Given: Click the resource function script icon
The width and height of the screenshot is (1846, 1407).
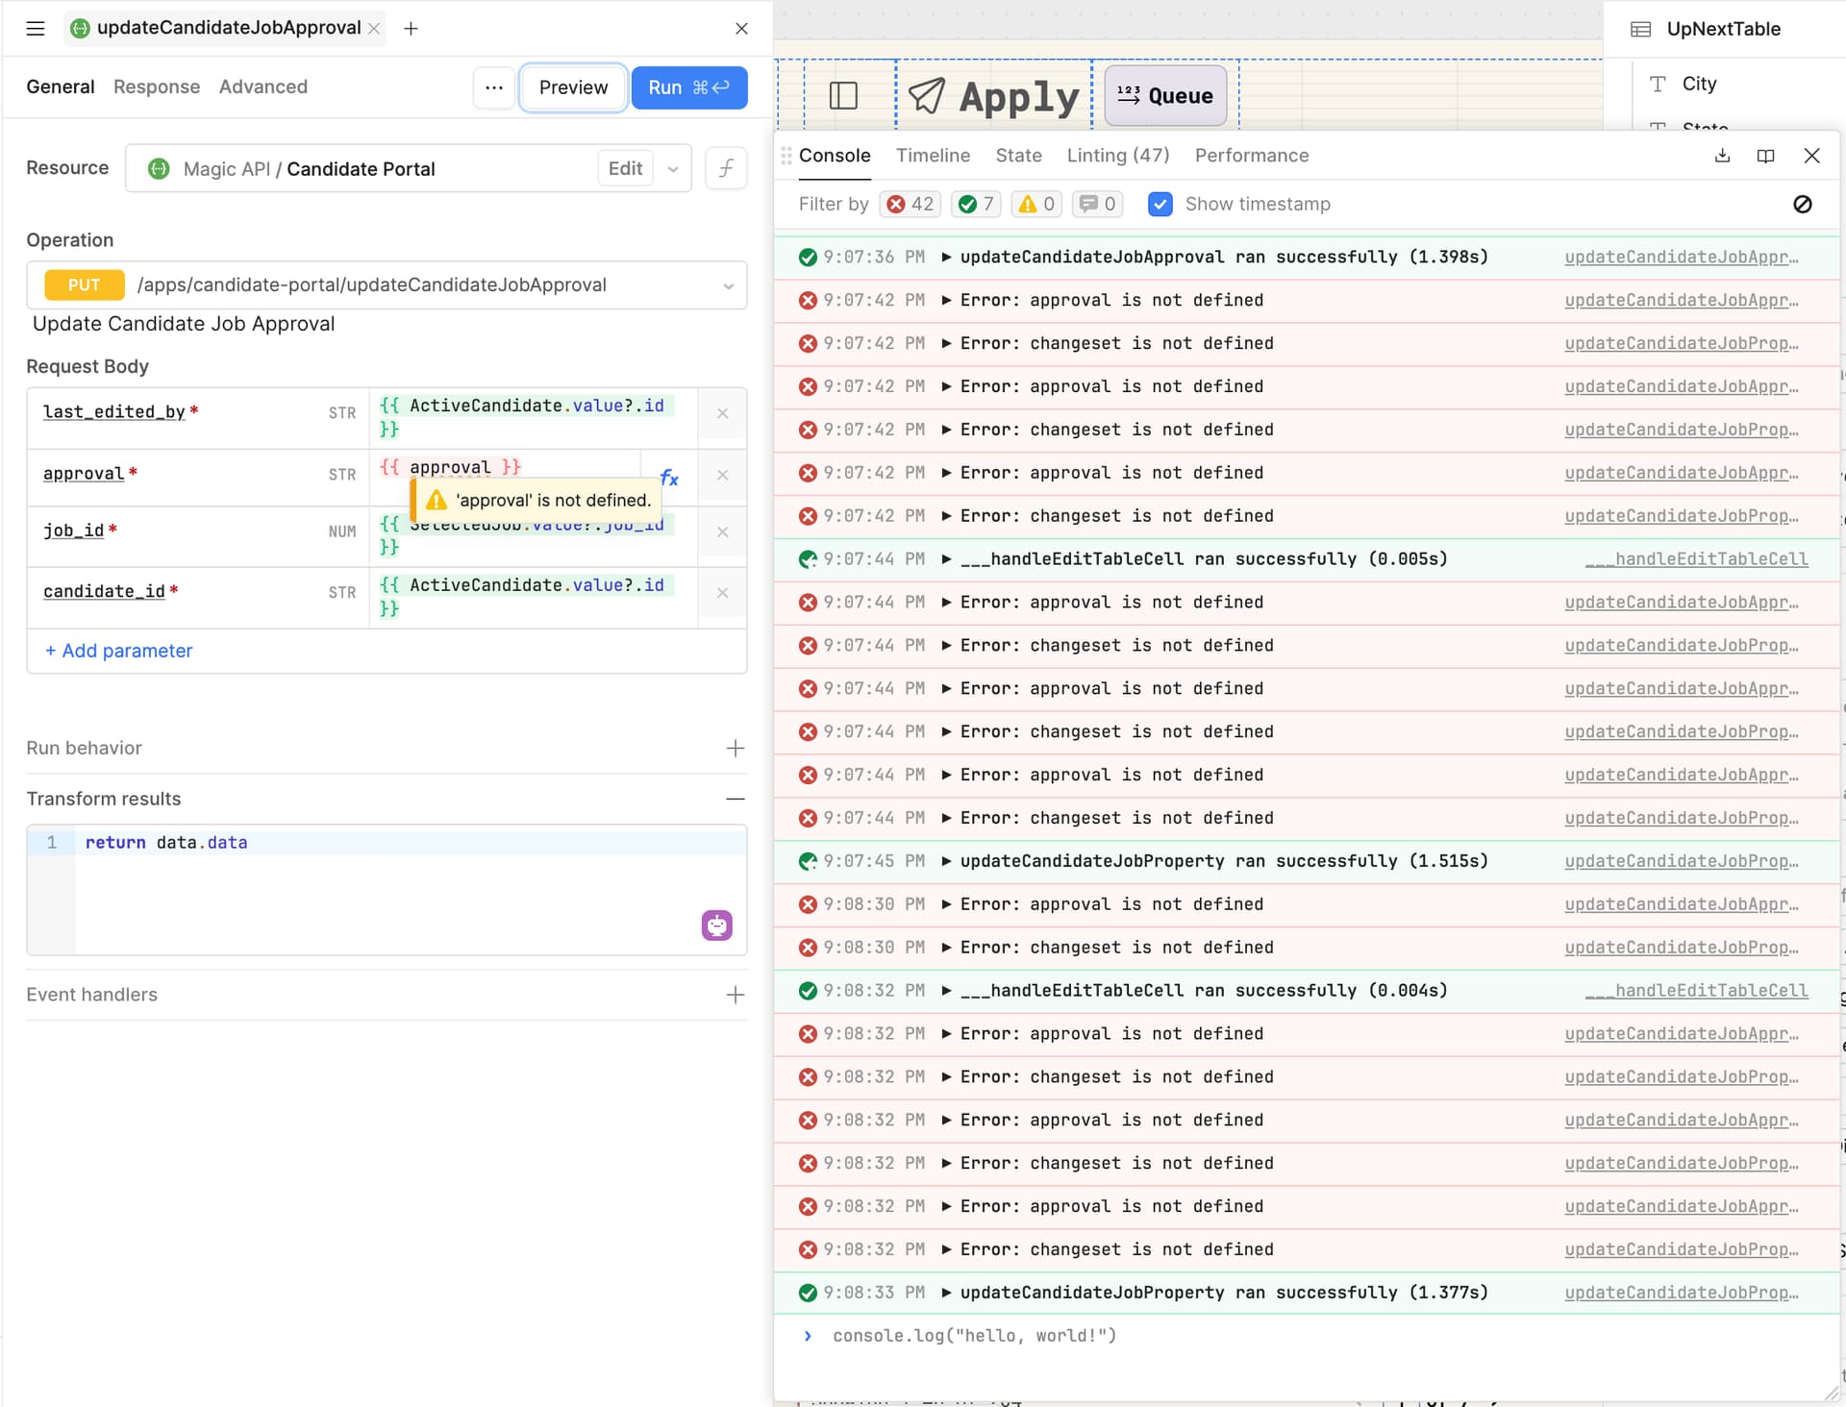Looking at the screenshot, I should [726, 168].
